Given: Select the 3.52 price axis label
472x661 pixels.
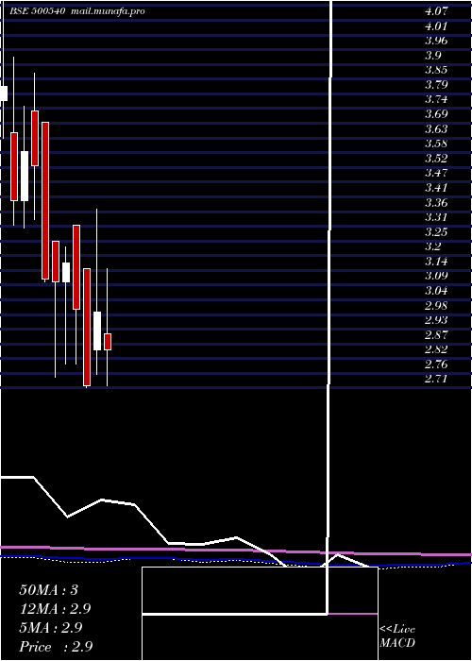Looking at the screenshot, I should [436, 159].
